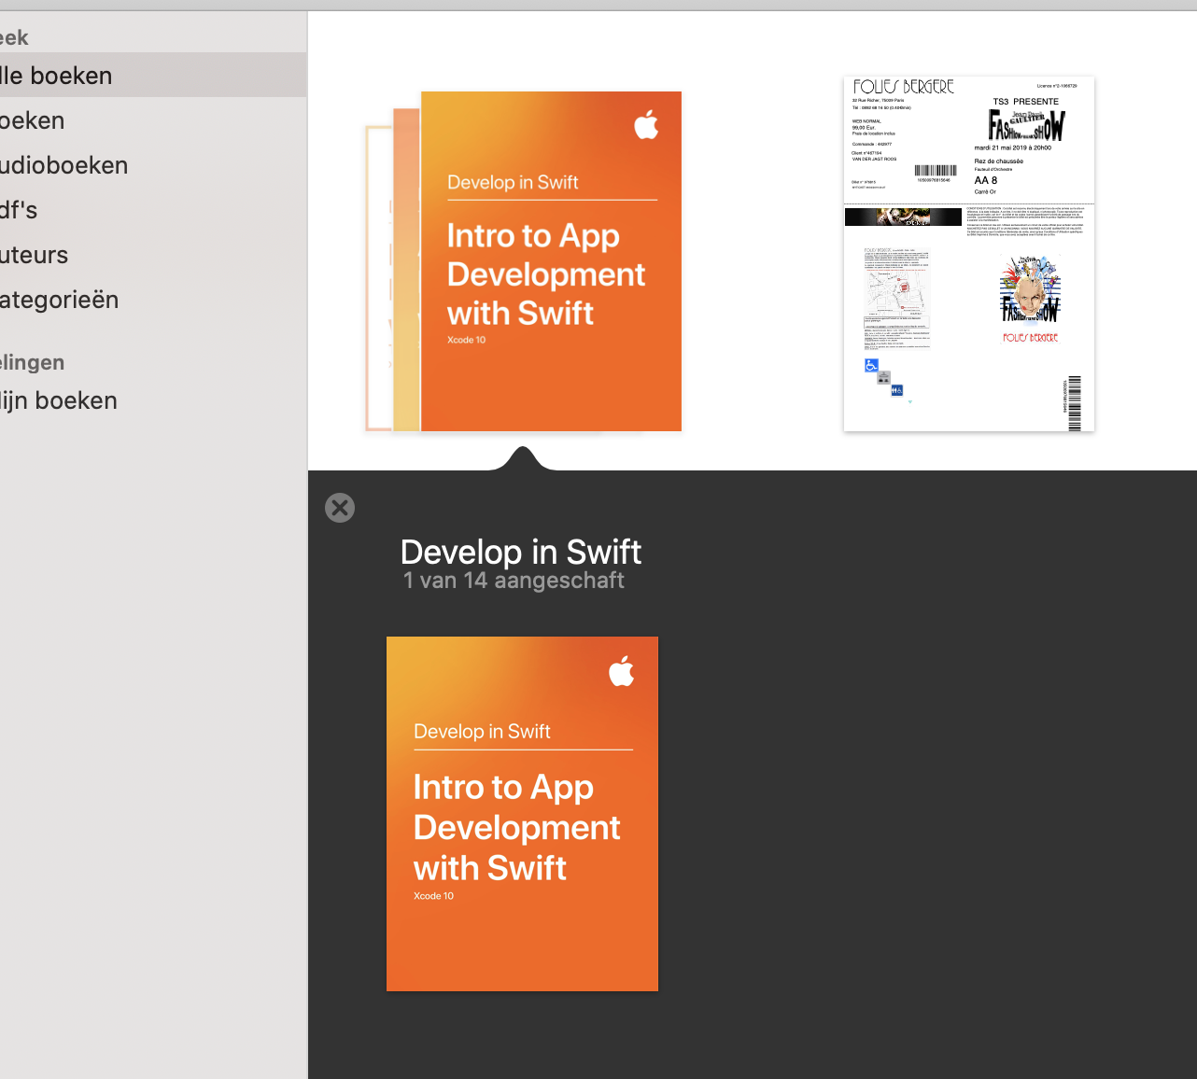
Task: Open the 'oeken' sidebar category
Action: (x=153, y=120)
